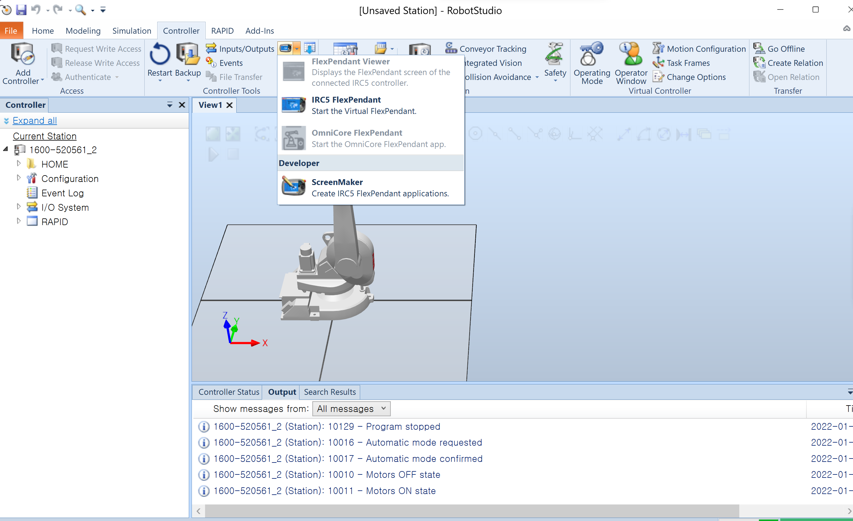
Task: Click the Current Station link
Action: [x=45, y=136]
